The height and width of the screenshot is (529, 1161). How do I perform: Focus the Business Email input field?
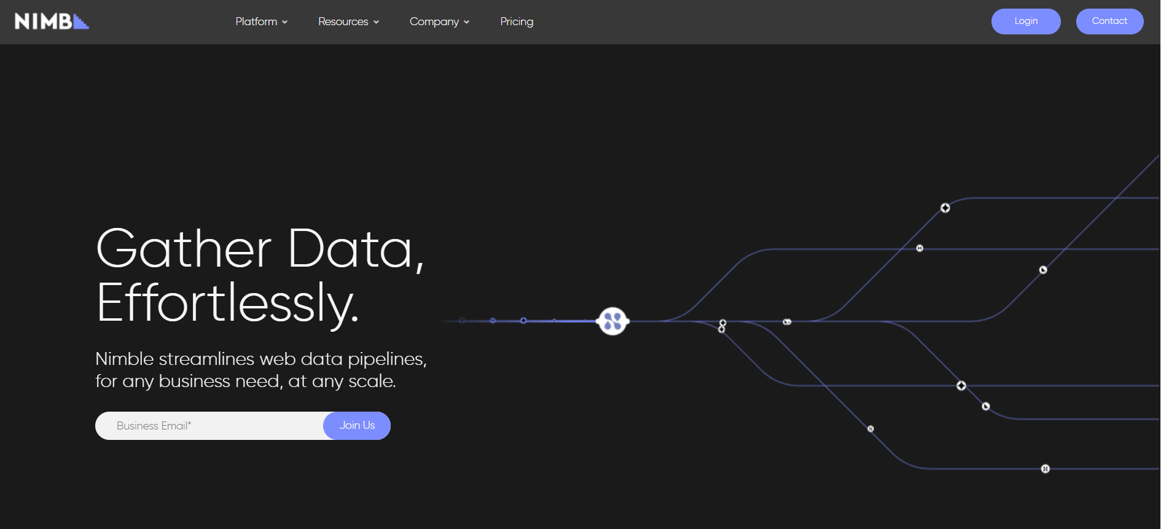(209, 426)
